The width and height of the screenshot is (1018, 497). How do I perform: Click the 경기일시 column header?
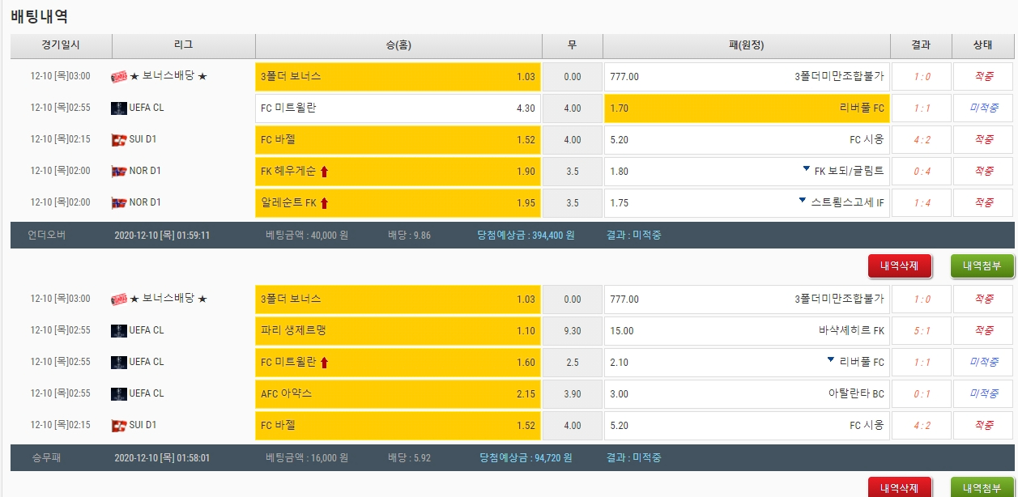(61, 45)
